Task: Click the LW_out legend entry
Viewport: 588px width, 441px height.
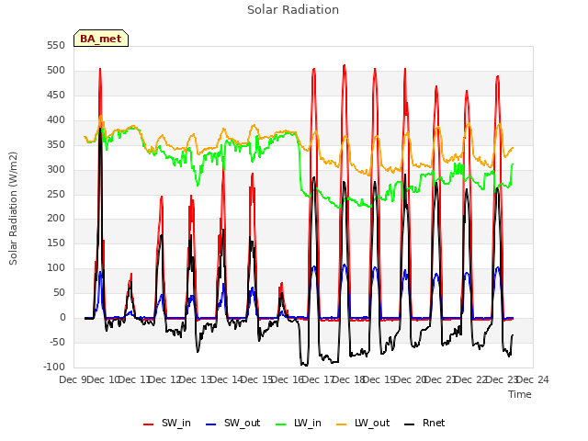Action: [x=363, y=423]
